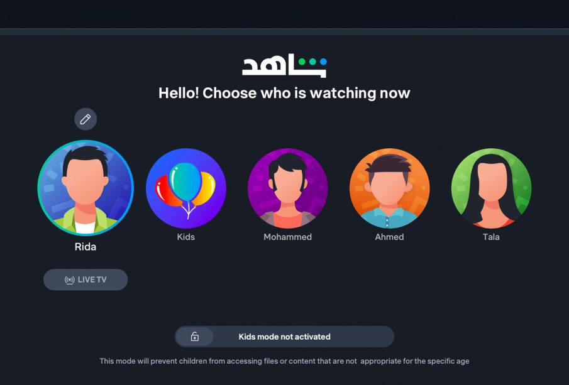Click the Ahmed name label
Viewport: 569px width, 385px height.
click(389, 237)
